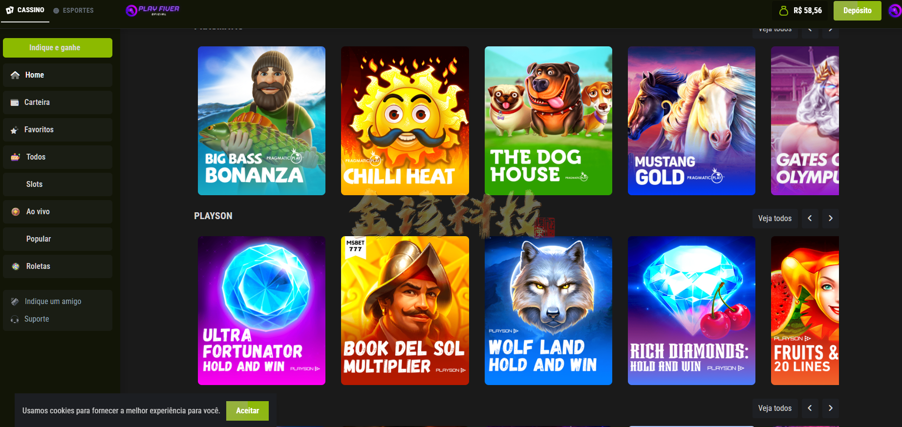The height and width of the screenshot is (427, 902).
Task: Show next Playson games with right chevron
Action: (831, 218)
